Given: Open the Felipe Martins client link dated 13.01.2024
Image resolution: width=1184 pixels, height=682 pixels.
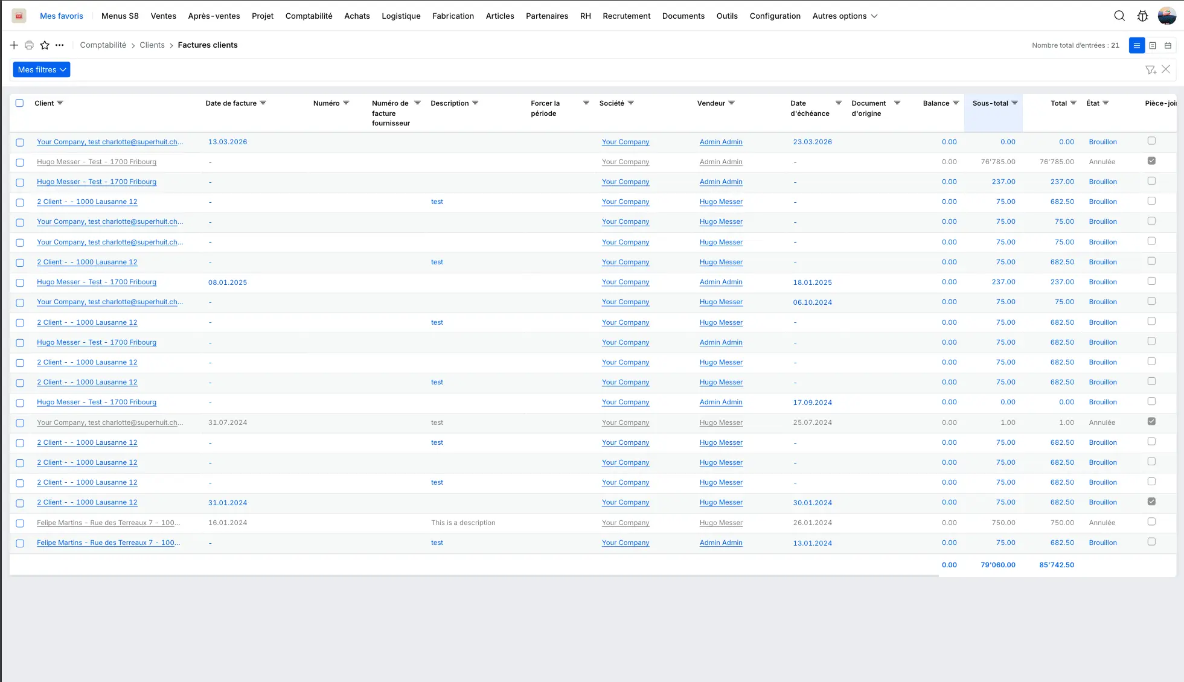Looking at the screenshot, I should pyautogui.click(x=108, y=543).
